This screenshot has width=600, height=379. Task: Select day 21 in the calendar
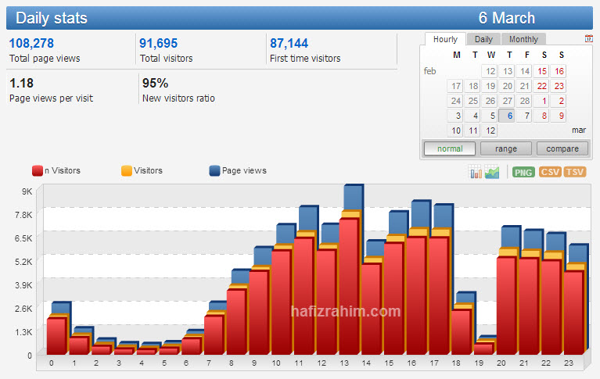coord(523,86)
